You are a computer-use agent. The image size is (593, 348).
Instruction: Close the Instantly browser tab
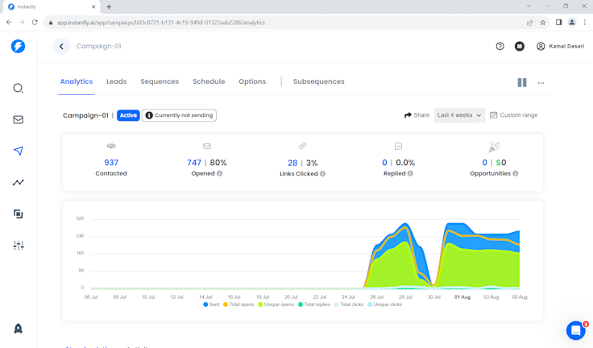point(93,6)
